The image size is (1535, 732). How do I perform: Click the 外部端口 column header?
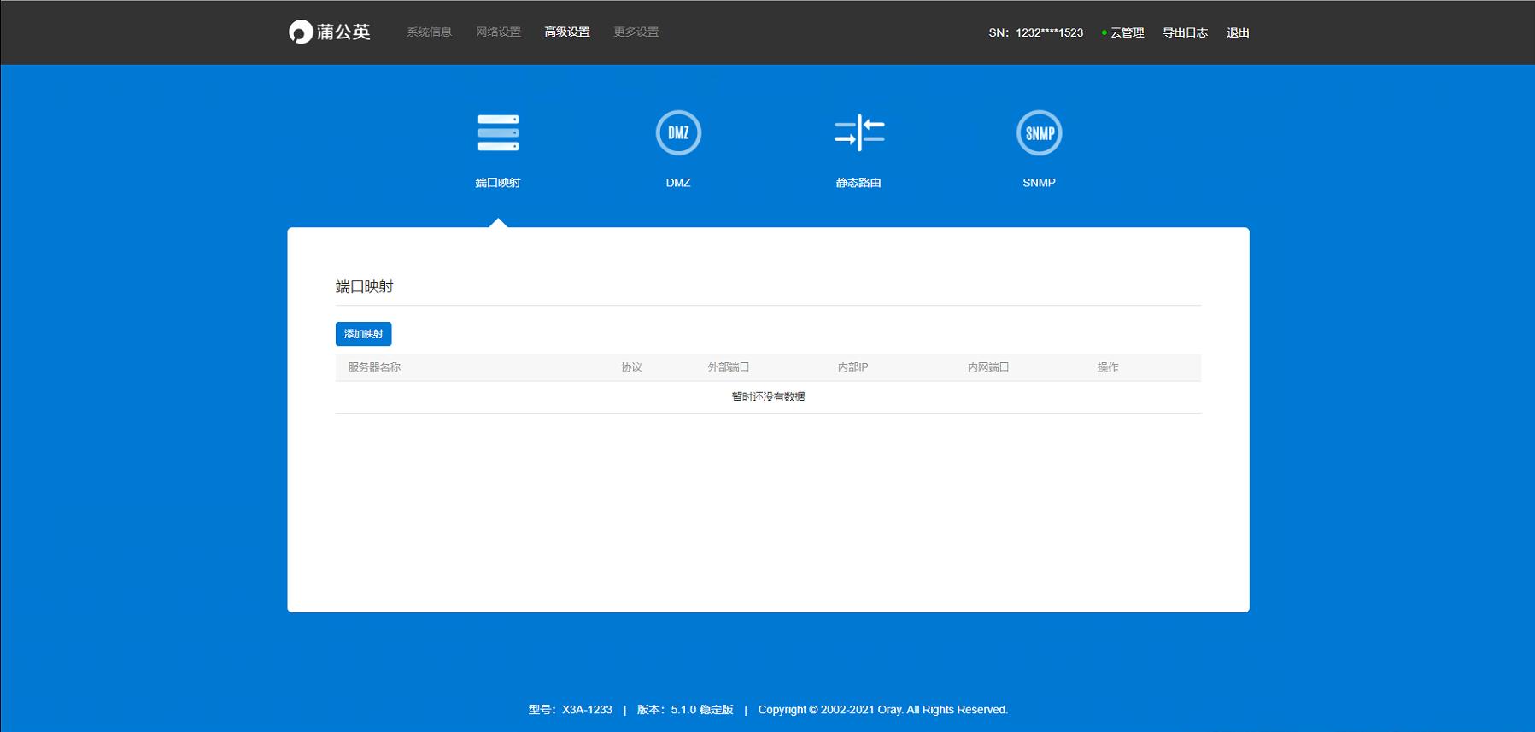pos(728,367)
